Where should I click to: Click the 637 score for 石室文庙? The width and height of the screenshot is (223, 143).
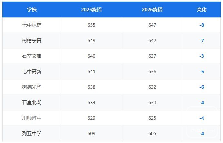[x=152, y=56]
